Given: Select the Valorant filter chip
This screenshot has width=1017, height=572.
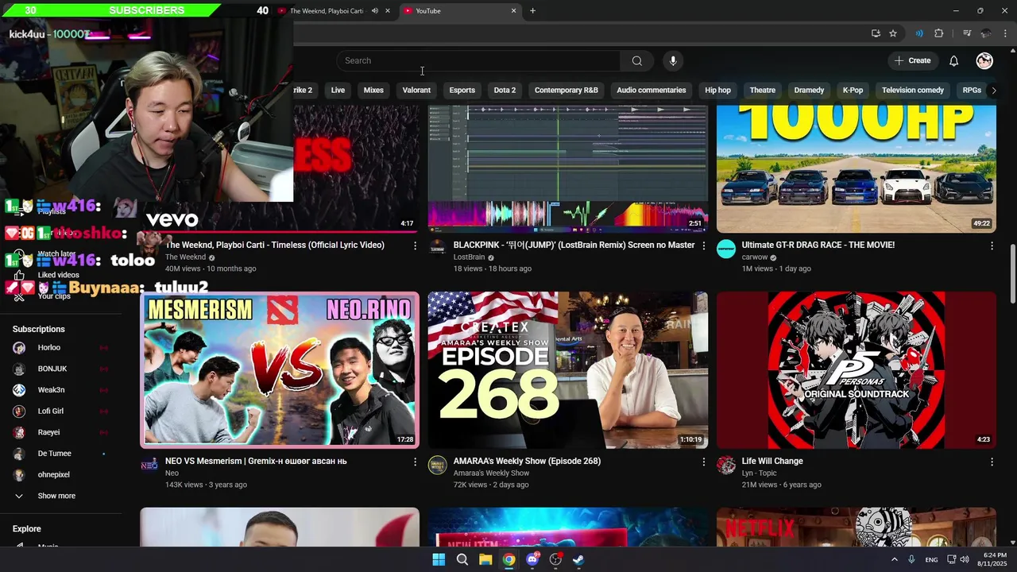Looking at the screenshot, I should coord(416,91).
